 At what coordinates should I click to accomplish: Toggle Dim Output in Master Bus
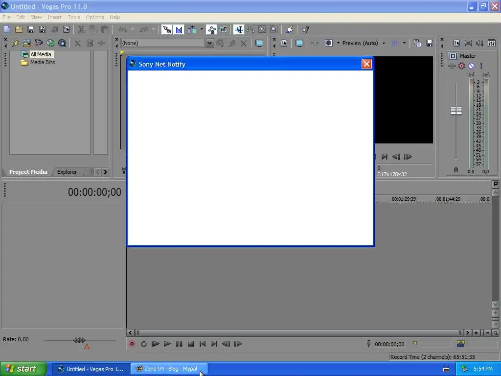(480, 43)
